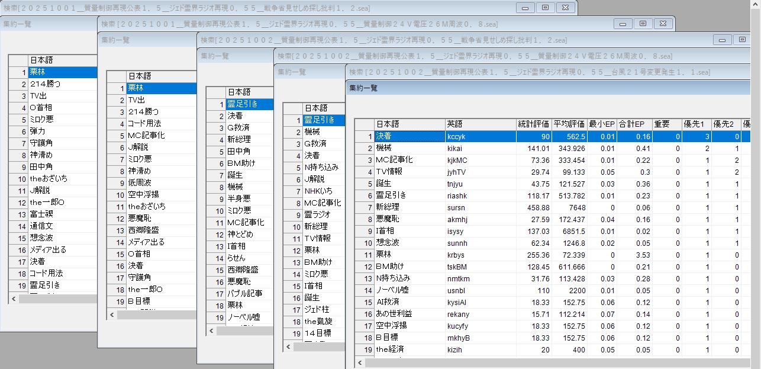Click row number 19 header in front table
The image size is (761, 369).
tap(365, 349)
